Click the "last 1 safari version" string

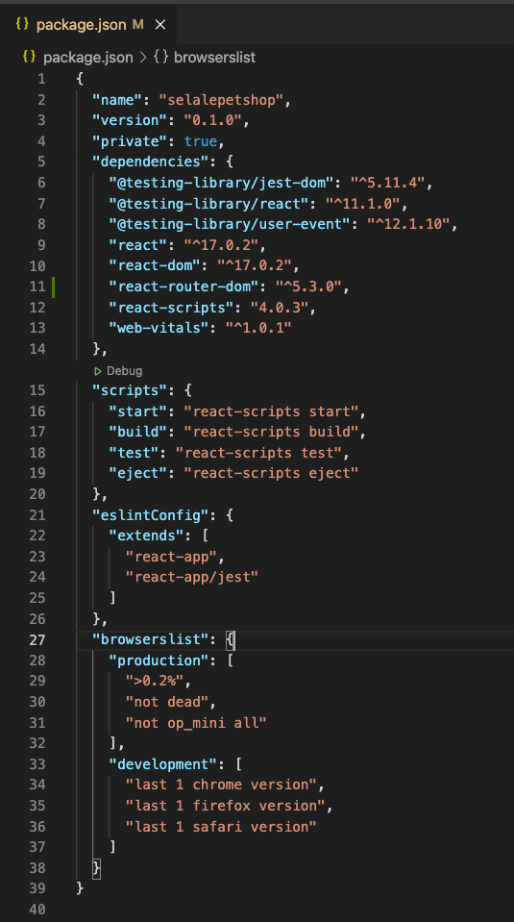pyautogui.click(x=221, y=827)
